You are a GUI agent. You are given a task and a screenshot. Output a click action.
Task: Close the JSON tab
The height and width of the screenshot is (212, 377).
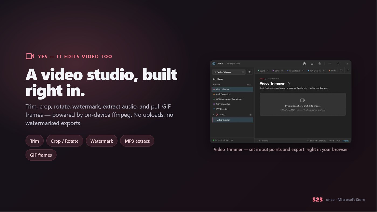pyautogui.click(x=267, y=71)
